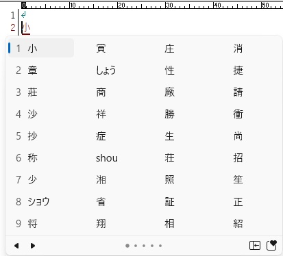Select the 証 candidate
Image resolution: width=283 pixels, height=256 pixels.
169,202
